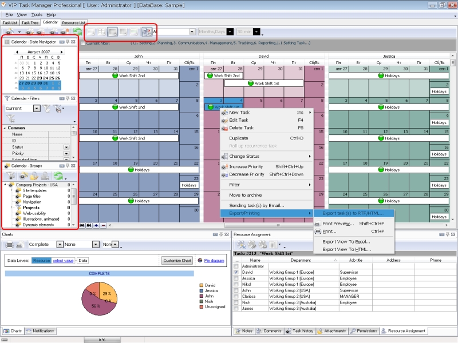Screen dimensions: 458x343
Task: Click the jump-to-first calendar navigation button
Action: point(82,225)
